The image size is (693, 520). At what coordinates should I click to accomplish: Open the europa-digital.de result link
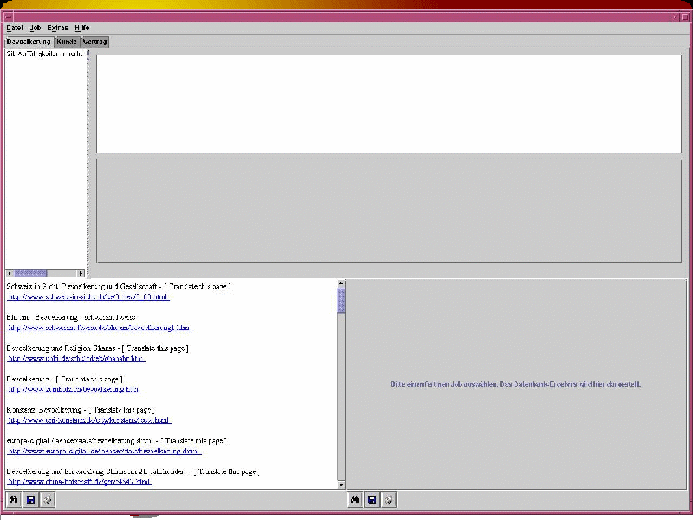(x=104, y=451)
